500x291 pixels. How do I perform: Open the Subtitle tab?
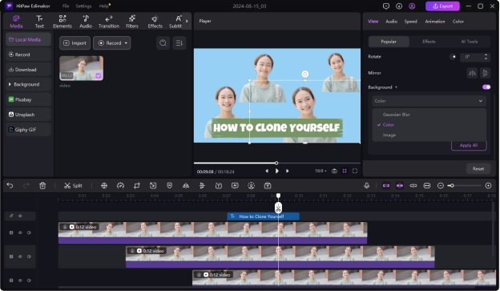click(175, 22)
